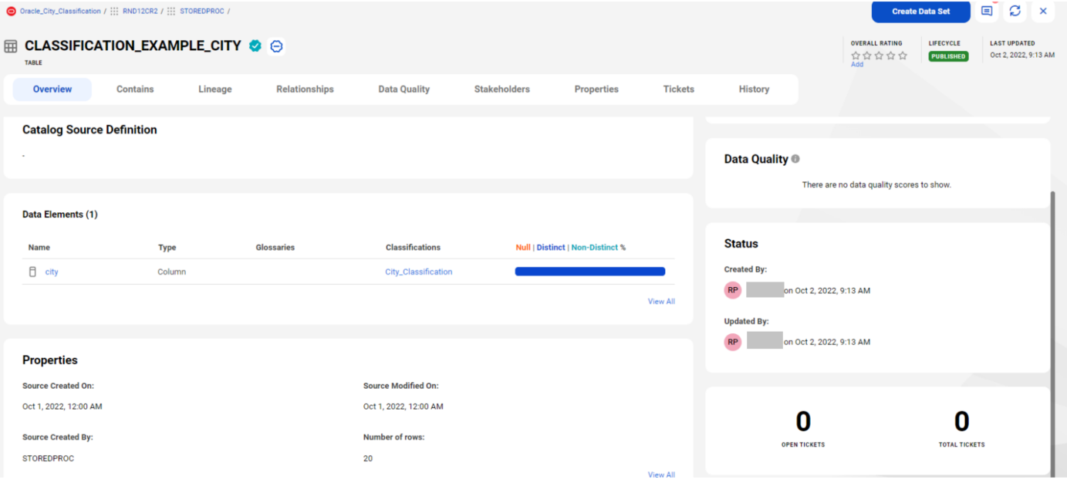Screen dimensions: 1067x483
Task: Open the comments icon in top bar
Action: [987, 11]
